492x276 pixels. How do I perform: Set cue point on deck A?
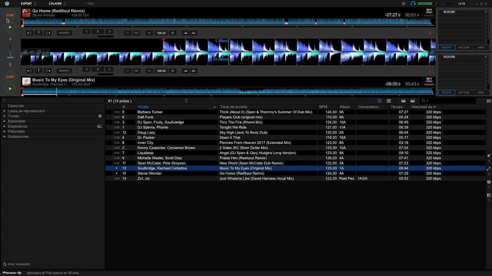point(38,33)
